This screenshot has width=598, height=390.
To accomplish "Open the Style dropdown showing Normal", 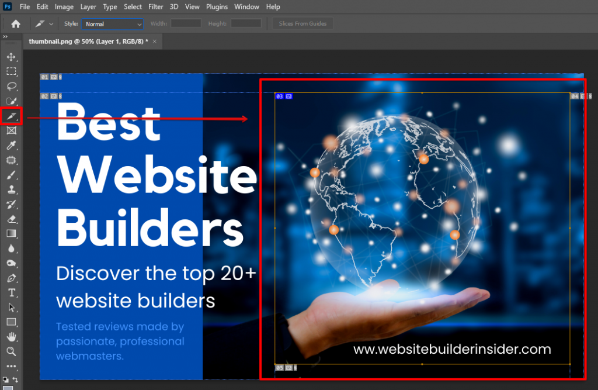I will tap(112, 23).
